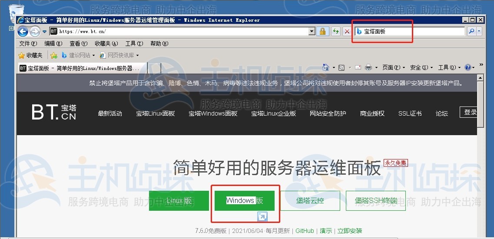This screenshot has height=239, width=494.
Task: Click the green Windows版 button
Action: [x=245, y=200]
